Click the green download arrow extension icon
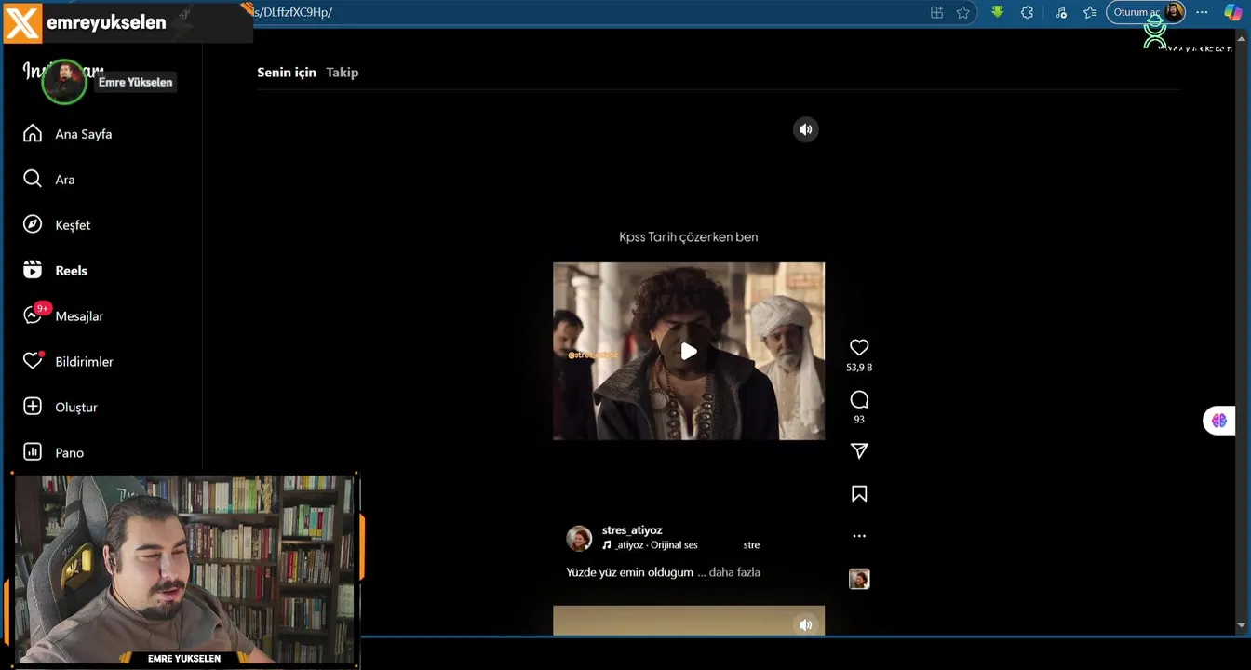 click(x=998, y=12)
